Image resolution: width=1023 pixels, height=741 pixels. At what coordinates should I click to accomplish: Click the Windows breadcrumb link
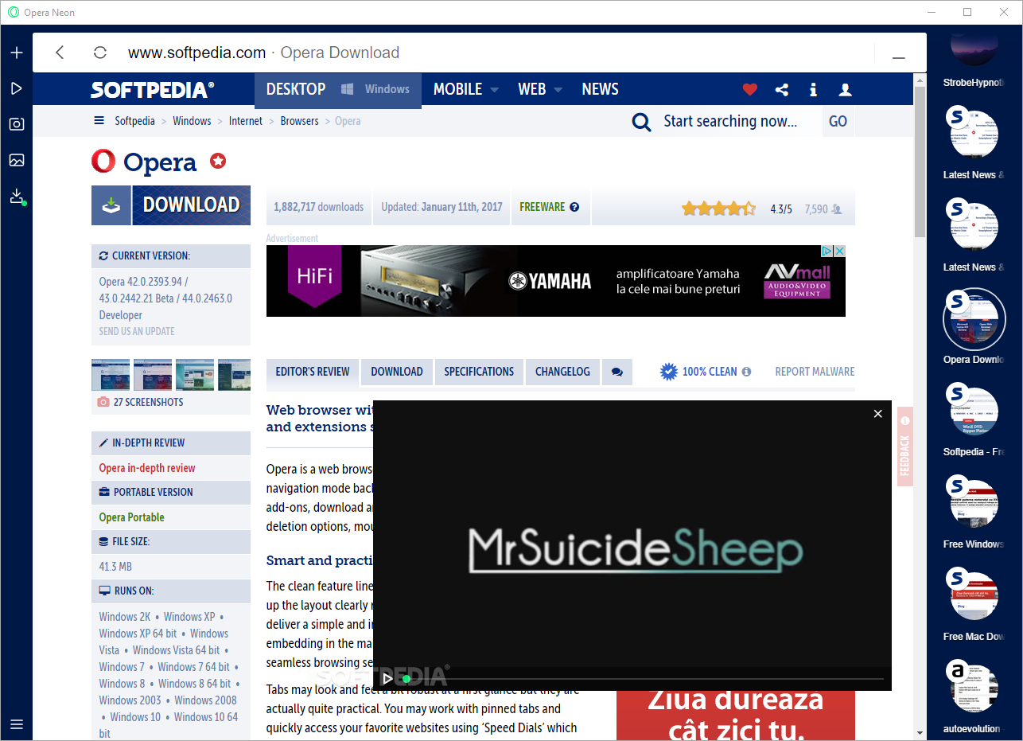pos(192,121)
